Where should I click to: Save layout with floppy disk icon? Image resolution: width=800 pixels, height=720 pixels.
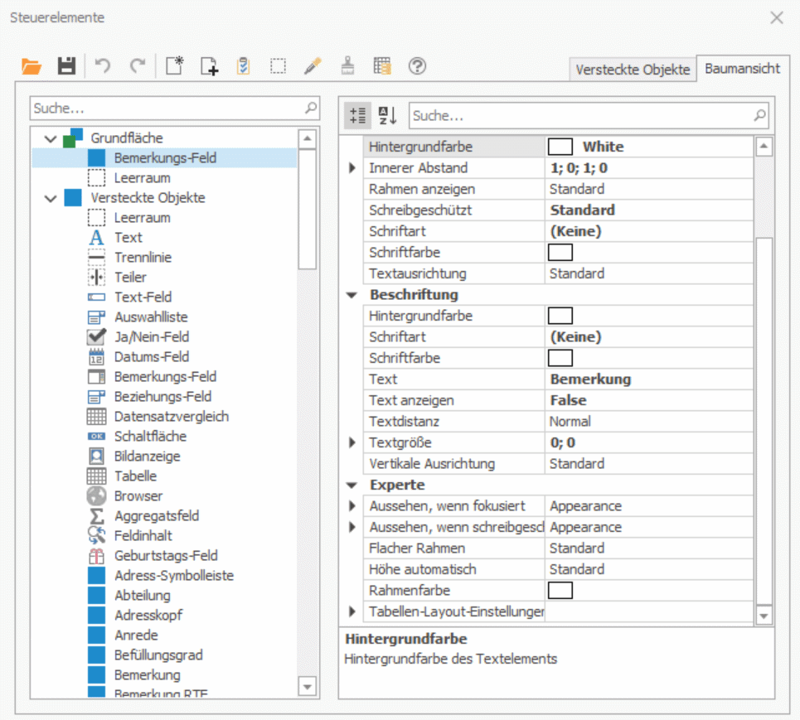pos(66,66)
